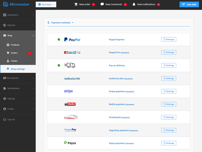Click the Authorize.Net logo

(72, 78)
